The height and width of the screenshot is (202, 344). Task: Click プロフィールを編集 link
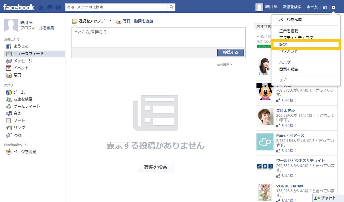[x=37, y=28]
